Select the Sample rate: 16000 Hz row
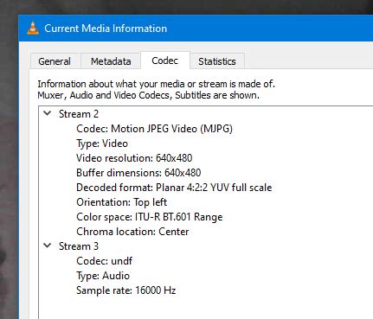The width and height of the screenshot is (373, 319). point(126,290)
